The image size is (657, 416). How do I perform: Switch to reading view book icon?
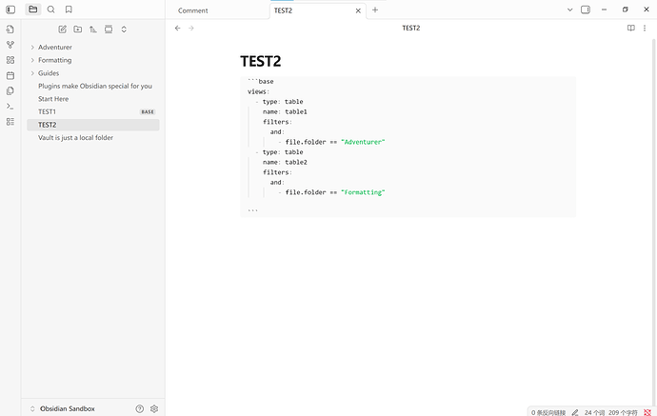(630, 29)
